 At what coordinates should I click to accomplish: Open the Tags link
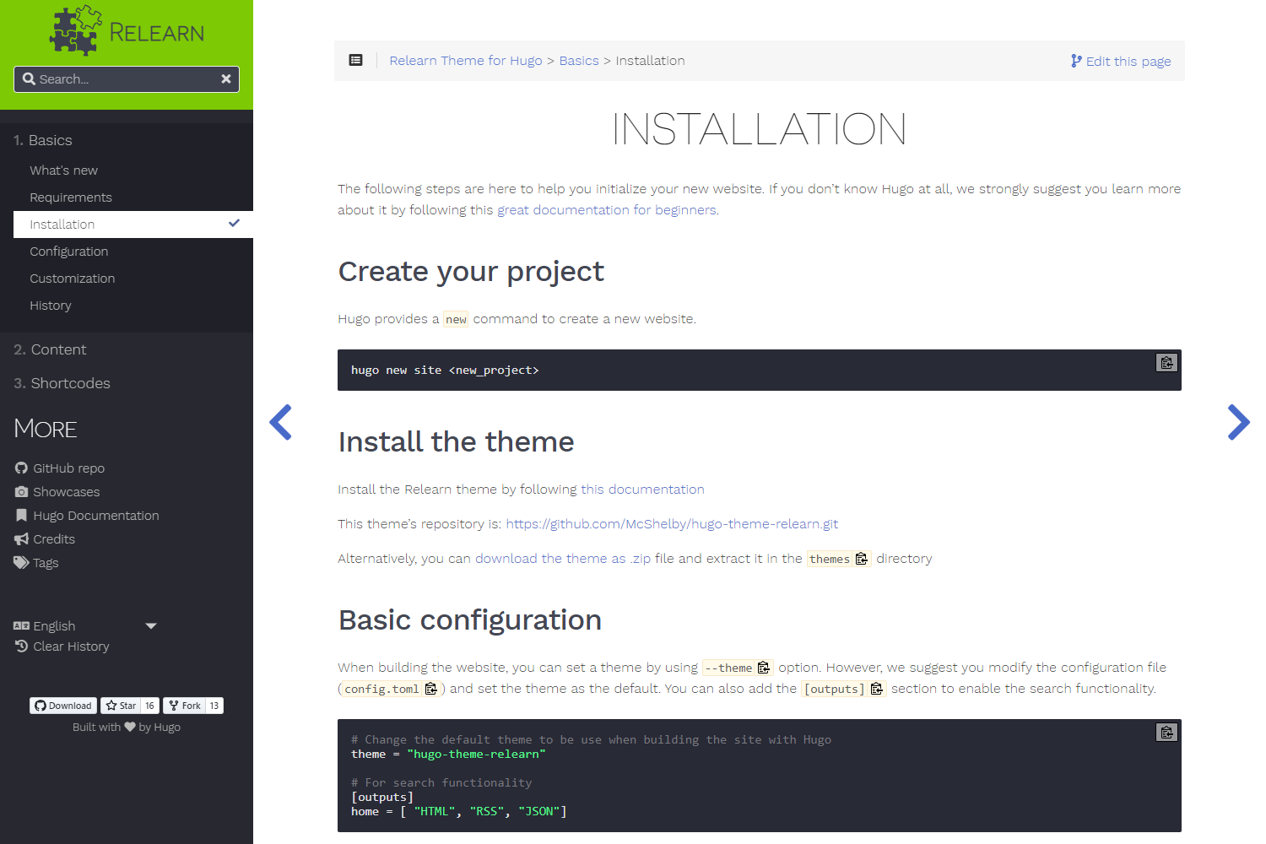click(x=36, y=563)
